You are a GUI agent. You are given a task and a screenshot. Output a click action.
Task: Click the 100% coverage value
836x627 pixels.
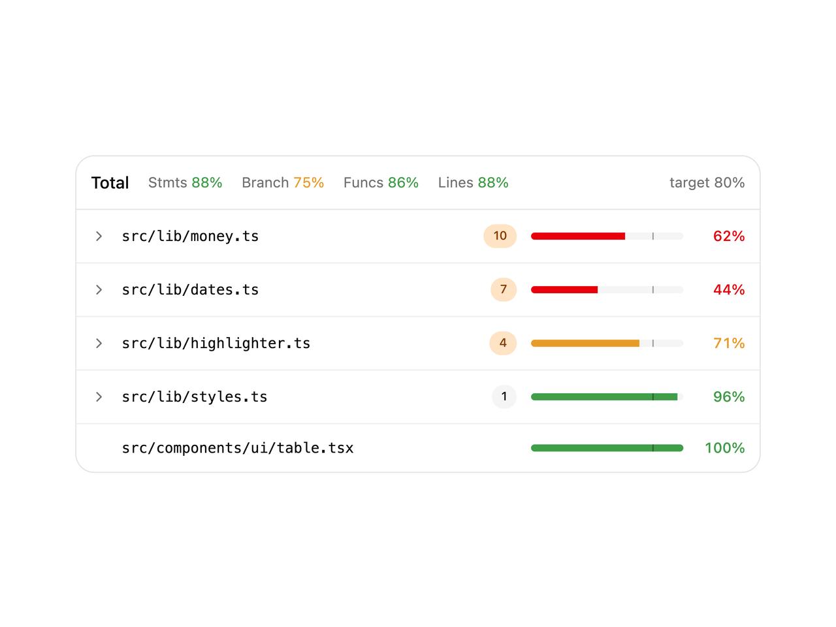725,448
